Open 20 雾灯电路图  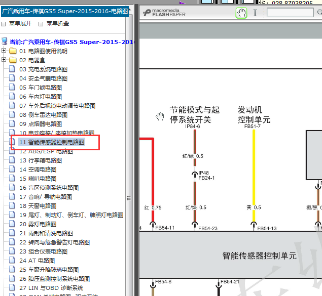coord(38,224)
